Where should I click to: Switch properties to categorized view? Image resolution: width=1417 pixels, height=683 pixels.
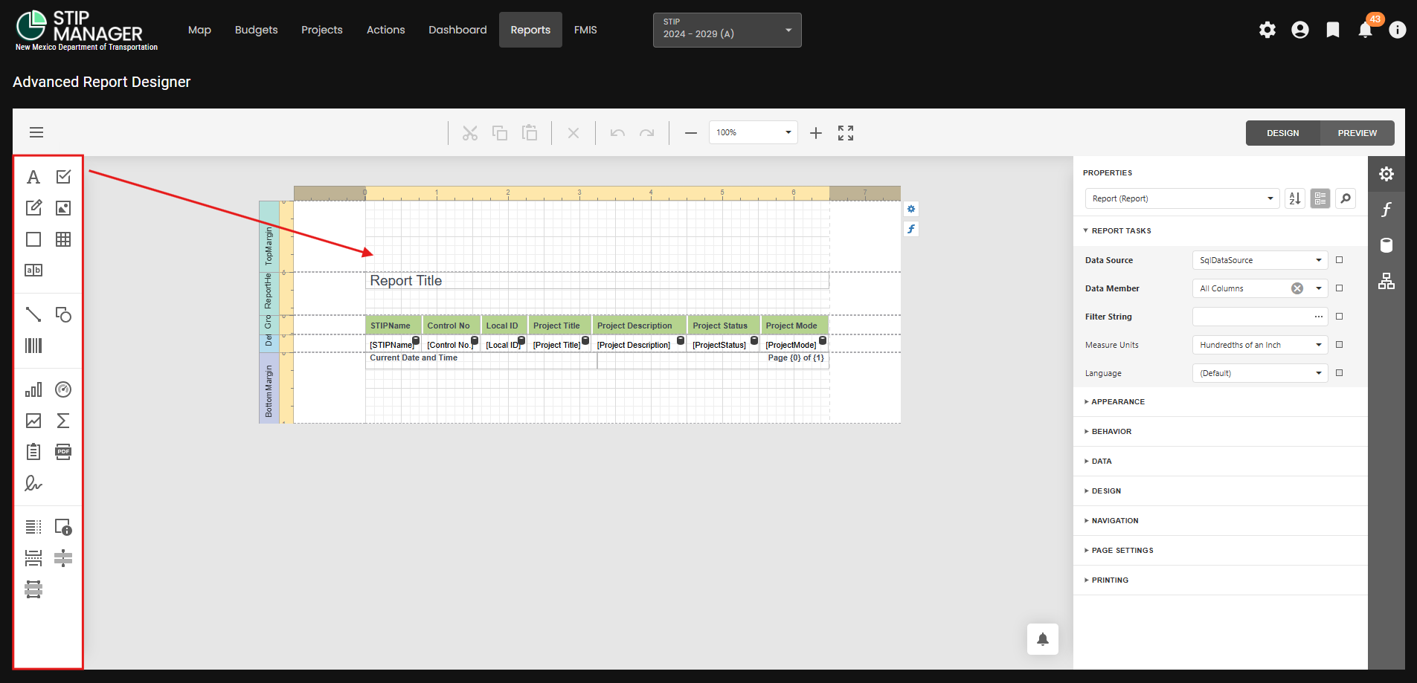[x=1320, y=198]
